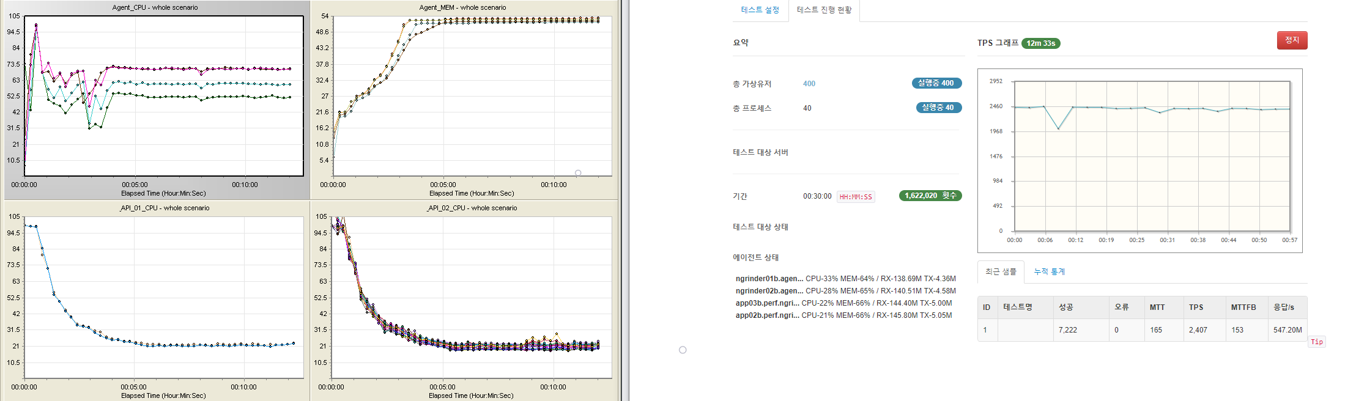The image size is (1345, 401).
Task: Select the 테스트 진행 현황 tab
Action: pos(824,10)
